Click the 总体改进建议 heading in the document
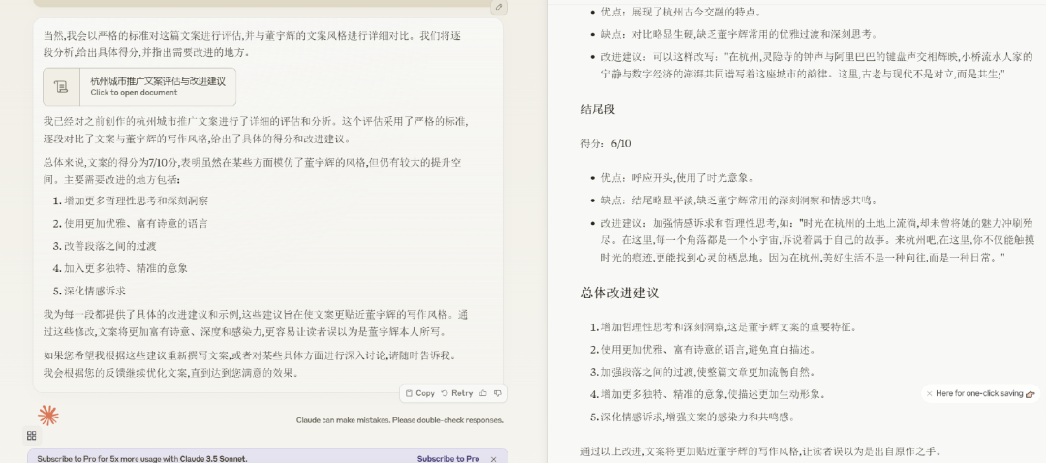Screen dimensions: 1046x463 620,293
